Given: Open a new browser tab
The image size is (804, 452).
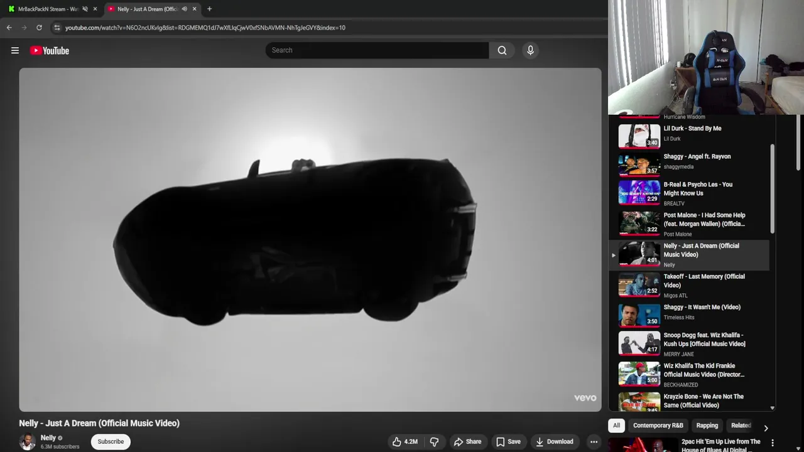Looking at the screenshot, I should pos(209,9).
